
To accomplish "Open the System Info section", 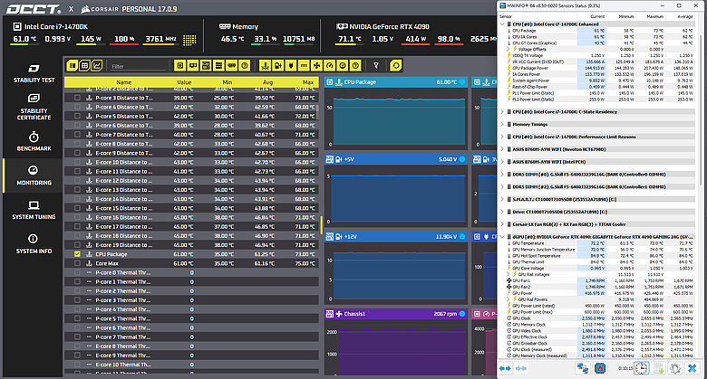I will (34, 244).
